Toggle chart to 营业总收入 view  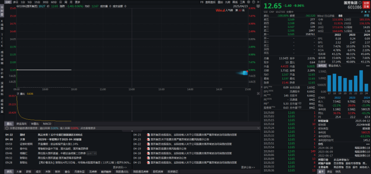tap(334, 66)
